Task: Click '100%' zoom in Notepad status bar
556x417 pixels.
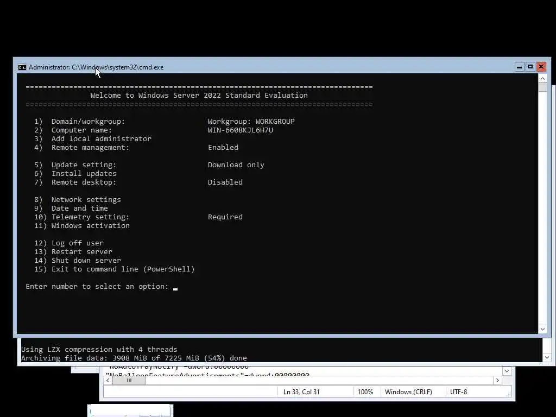Action: click(x=365, y=392)
